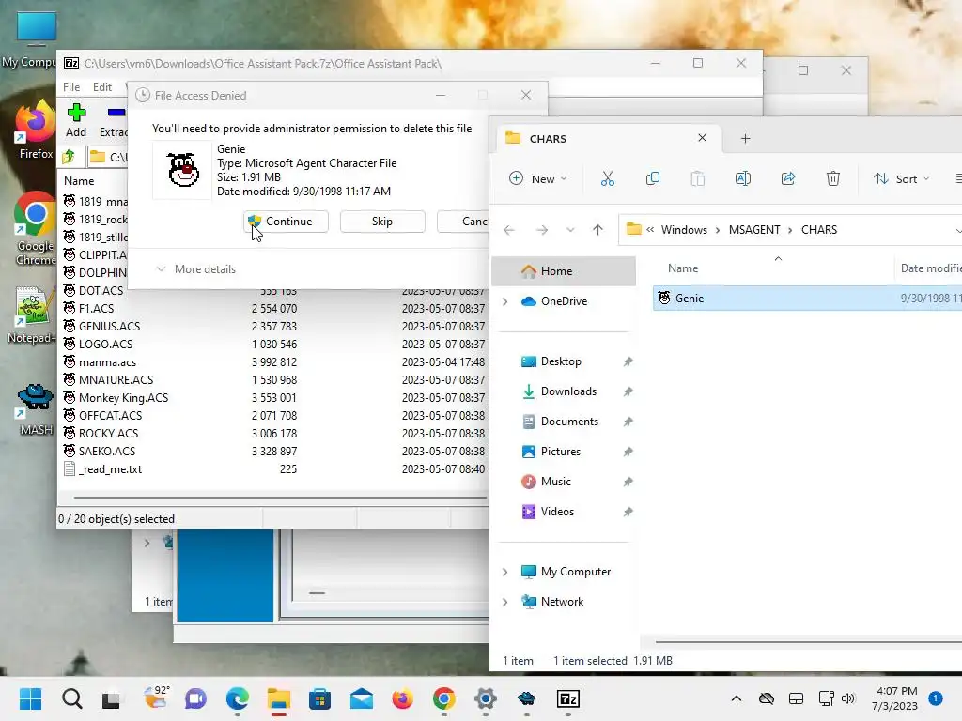Click the MSAGENT breadcrumb in address bar

pos(754,230)
